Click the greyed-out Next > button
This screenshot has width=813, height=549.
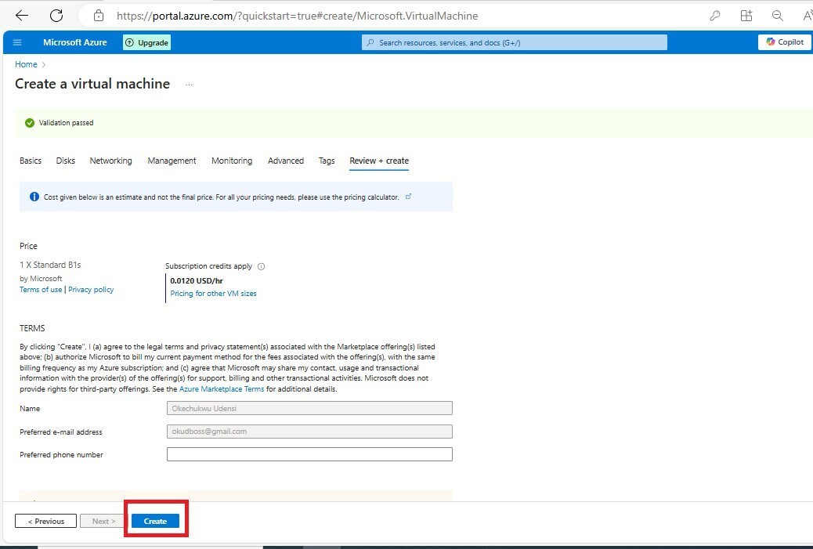[x=103, y=521]
